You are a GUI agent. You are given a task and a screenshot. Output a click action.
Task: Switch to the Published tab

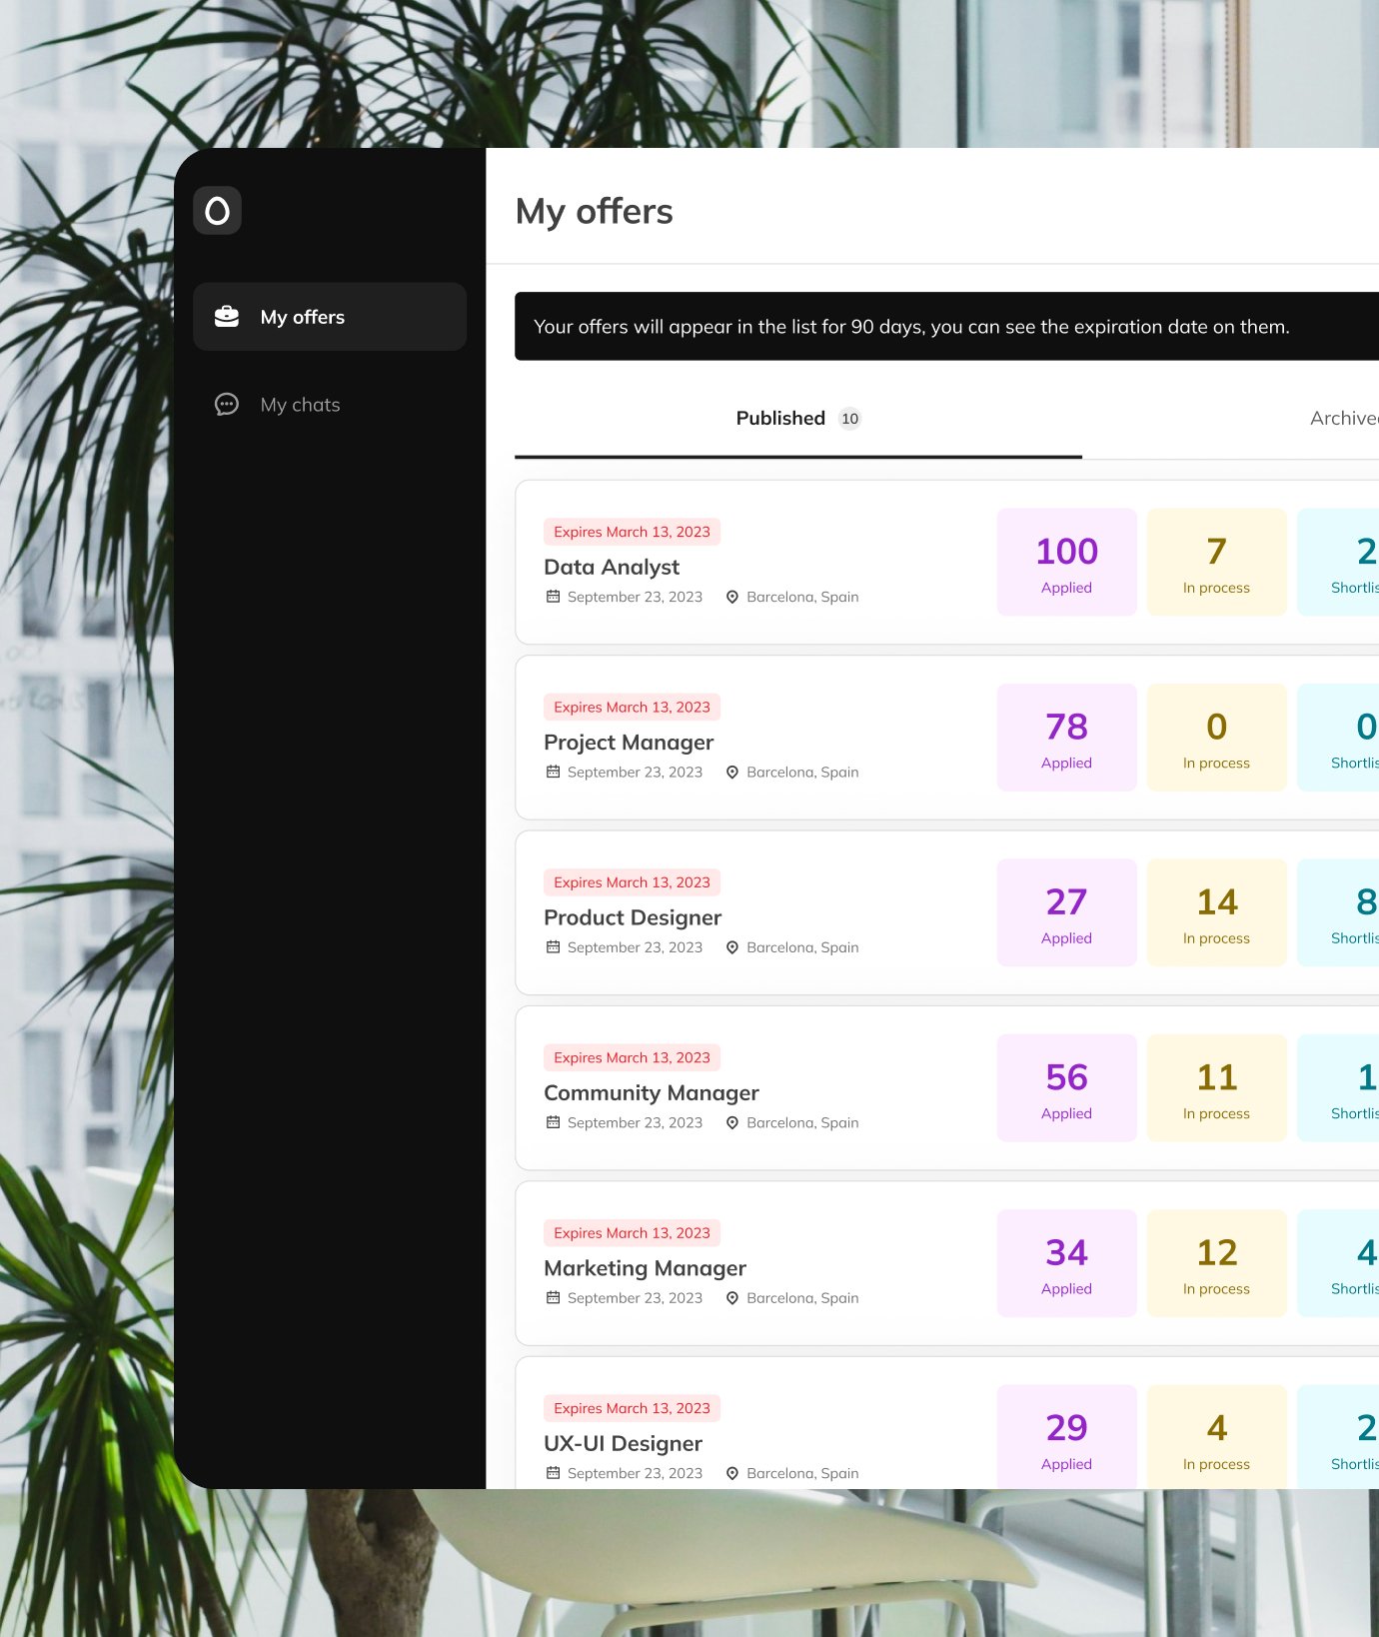(x=780, y=419)
